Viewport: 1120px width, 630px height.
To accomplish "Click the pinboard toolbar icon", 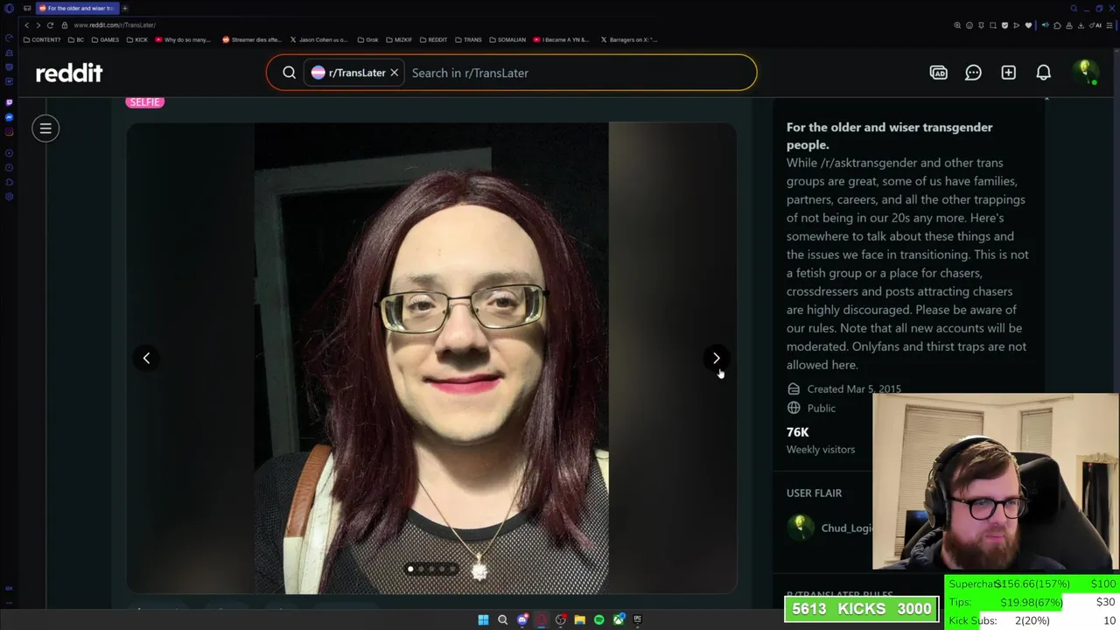I will coord(981,25).
